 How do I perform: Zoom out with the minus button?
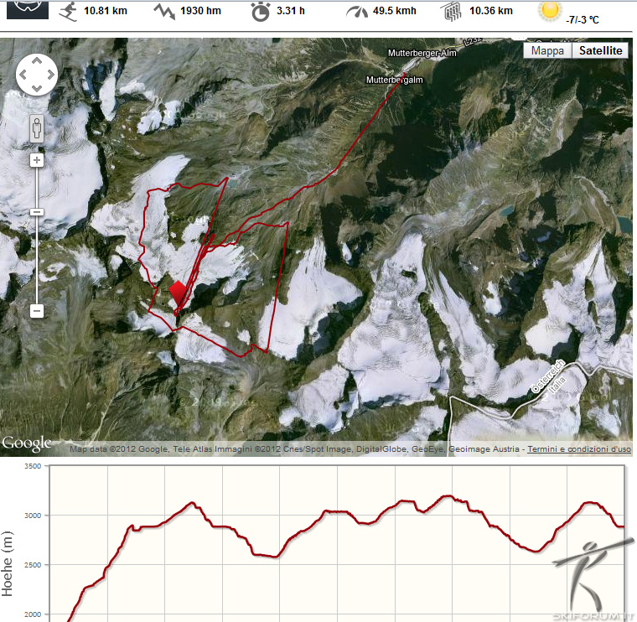pos(37,310)
